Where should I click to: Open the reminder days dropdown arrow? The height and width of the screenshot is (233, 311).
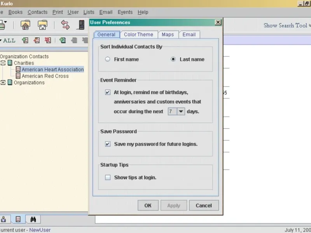click(x=181, y=111)
